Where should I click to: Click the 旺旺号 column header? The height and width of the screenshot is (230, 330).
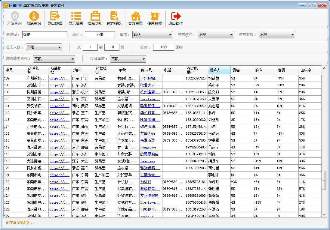151,70
